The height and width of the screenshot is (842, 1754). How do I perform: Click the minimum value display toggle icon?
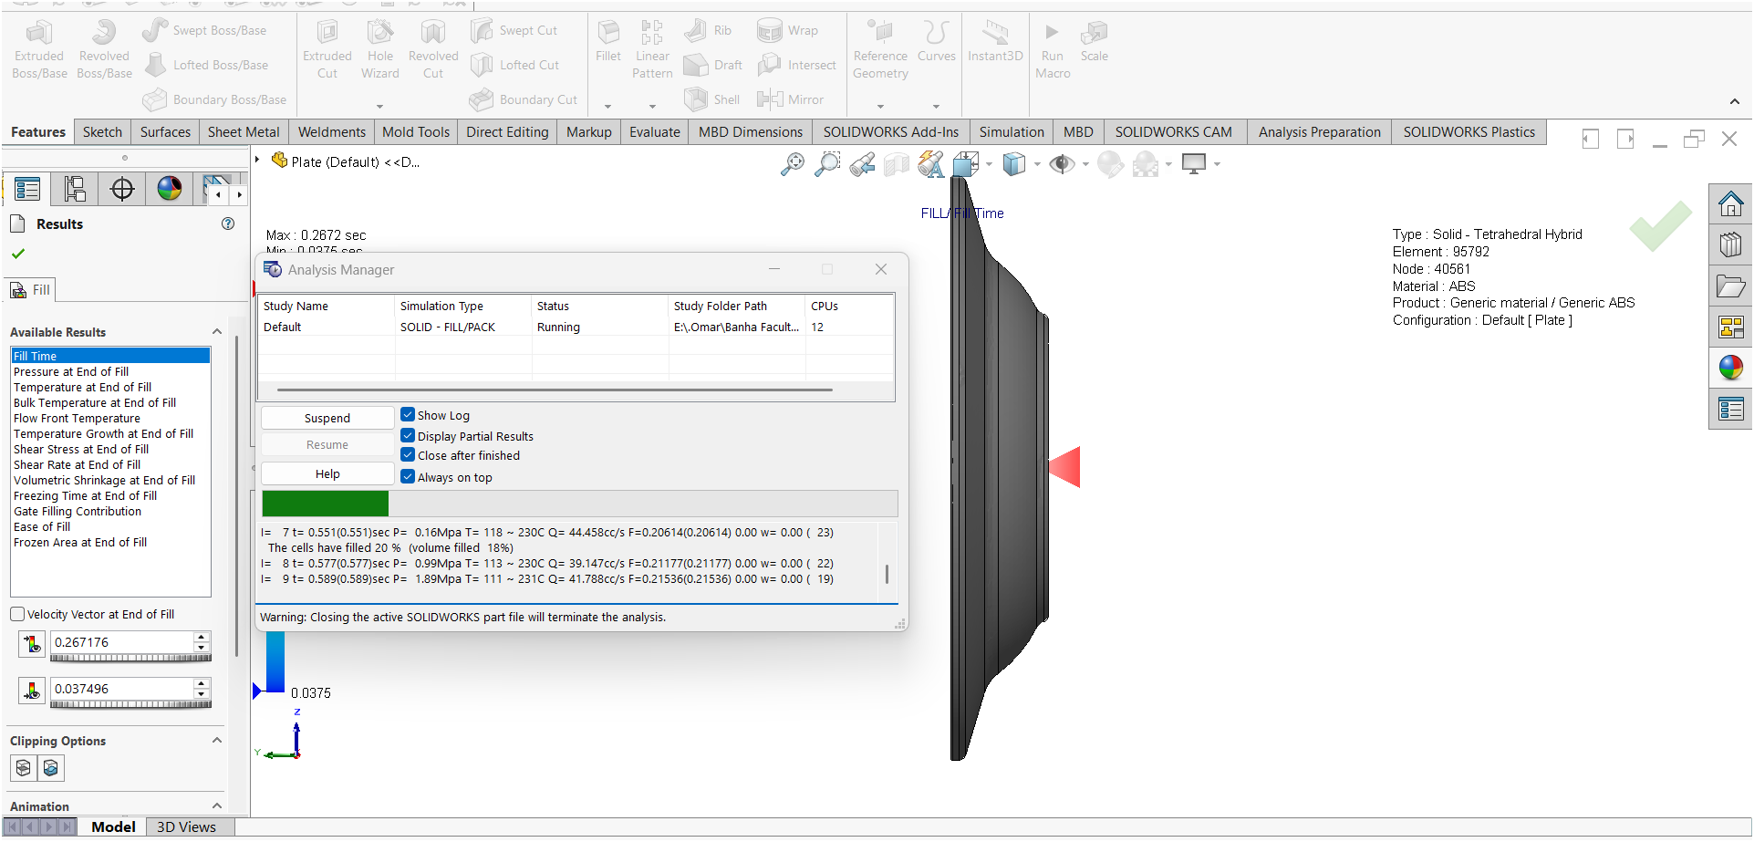click(32, 691)
